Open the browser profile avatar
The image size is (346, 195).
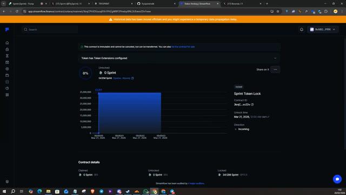(x=335, y=11)
